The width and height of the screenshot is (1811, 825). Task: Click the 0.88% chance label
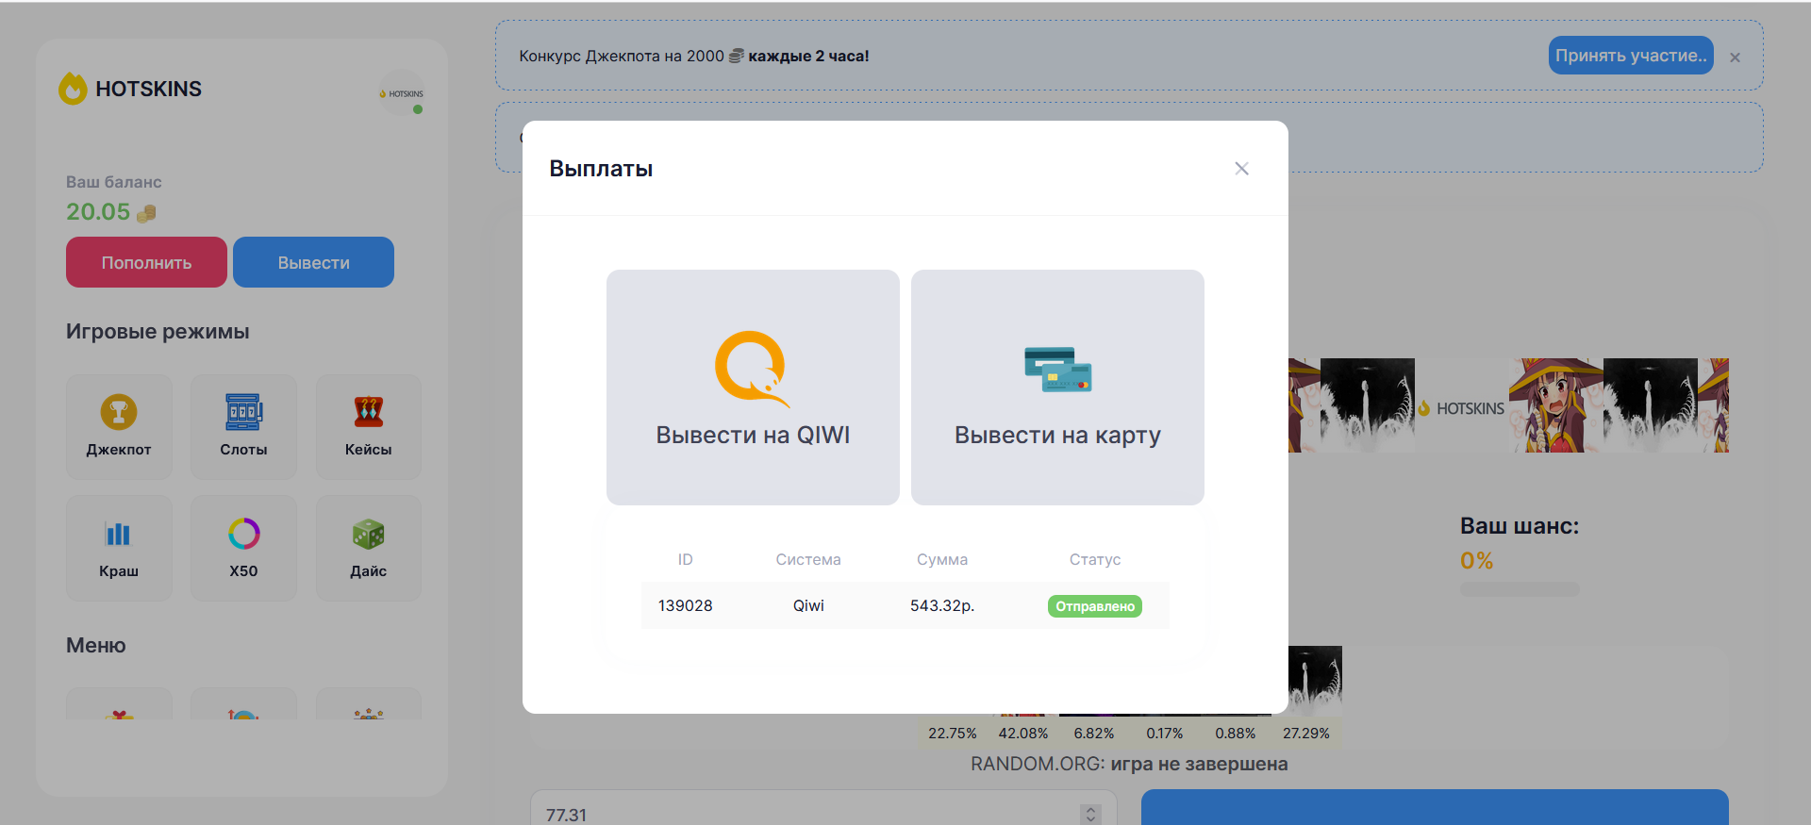coord(1236,733)
